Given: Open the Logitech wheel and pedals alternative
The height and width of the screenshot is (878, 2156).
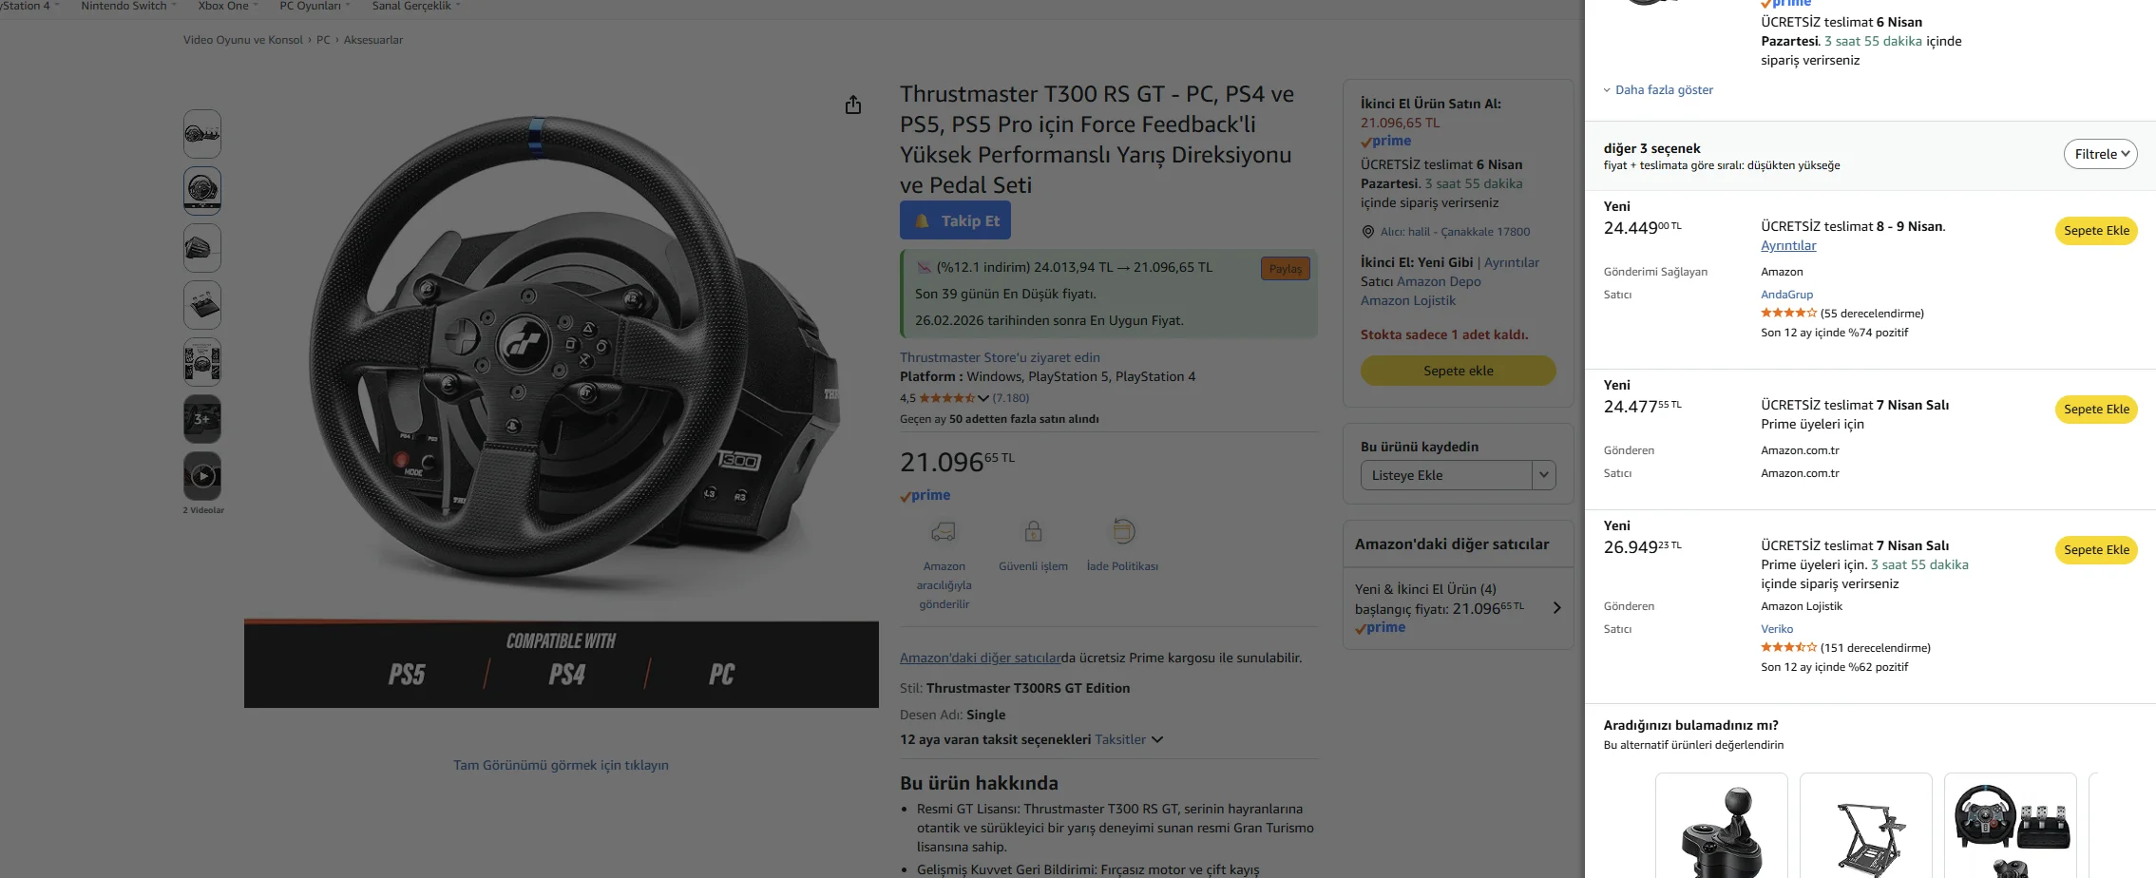Looking at the screenshot, I should [x=2011, y=827].
